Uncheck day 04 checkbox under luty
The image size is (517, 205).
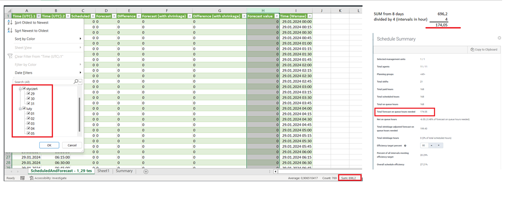pyautogui.click(x=28, y=128)
